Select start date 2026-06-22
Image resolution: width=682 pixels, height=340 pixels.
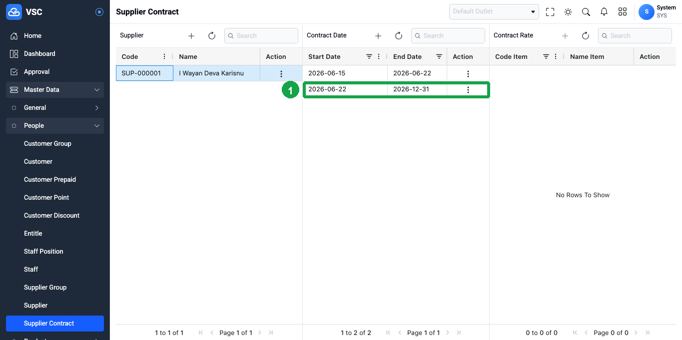click(345, 89)
